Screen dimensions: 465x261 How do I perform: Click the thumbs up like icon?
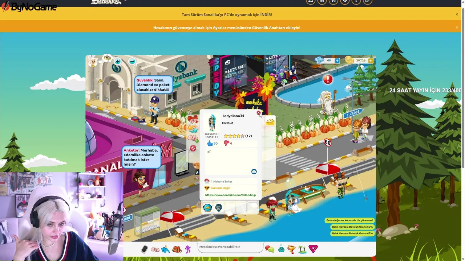tap(210, 143)
